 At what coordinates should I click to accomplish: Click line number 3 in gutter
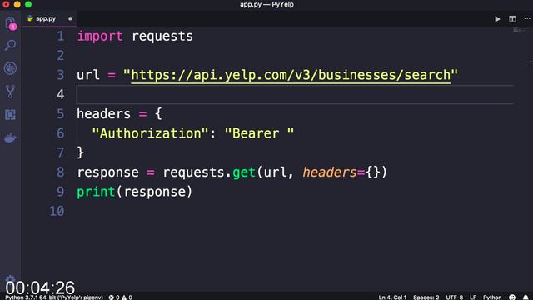coord(61,75)
